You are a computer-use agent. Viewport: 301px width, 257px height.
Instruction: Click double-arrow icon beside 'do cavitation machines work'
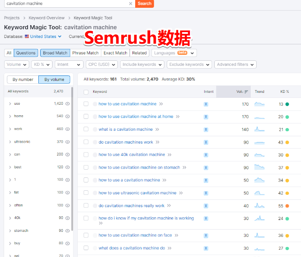point(158,142)
